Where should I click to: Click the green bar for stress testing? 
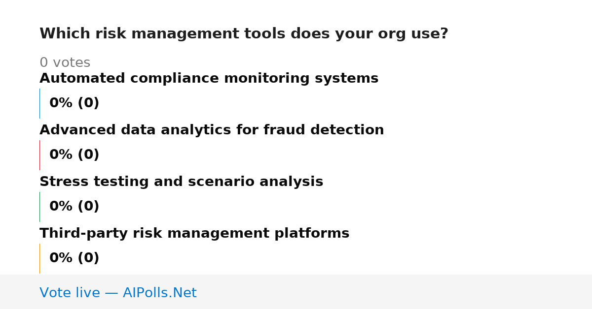[x=39, y=207]
